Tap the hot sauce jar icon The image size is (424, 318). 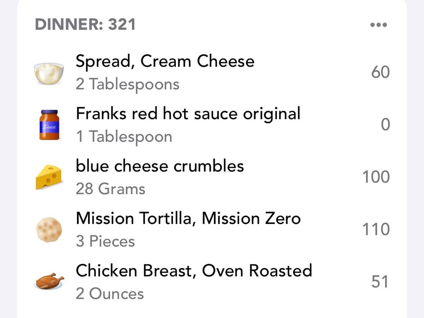(x=49, y=125)
